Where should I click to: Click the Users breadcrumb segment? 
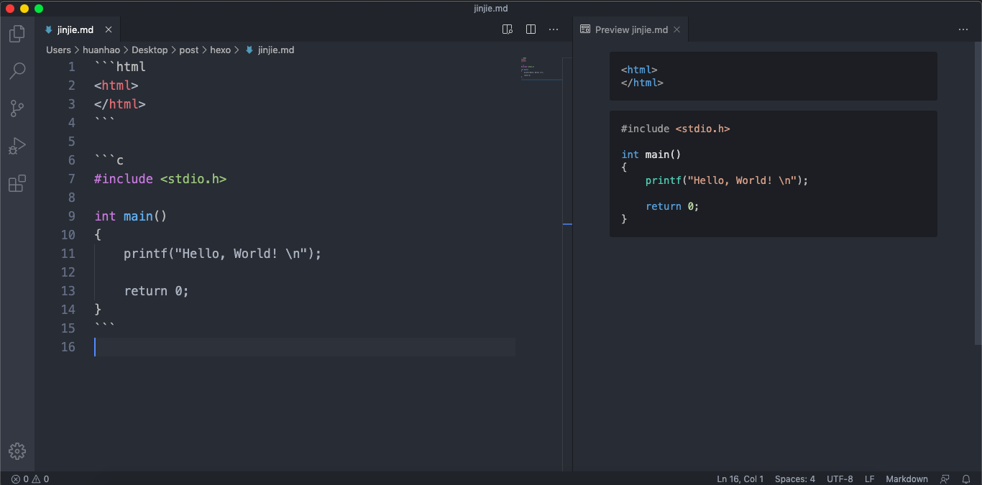click(59, 50)
